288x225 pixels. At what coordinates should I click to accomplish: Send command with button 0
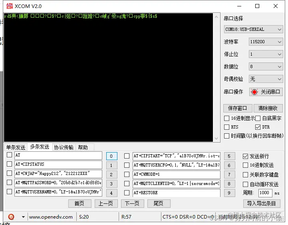111,156
